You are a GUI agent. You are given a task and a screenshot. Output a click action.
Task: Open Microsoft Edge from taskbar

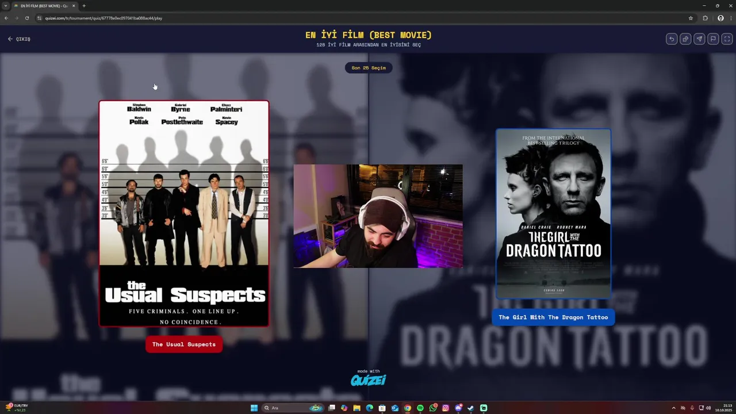coord(369,408)
